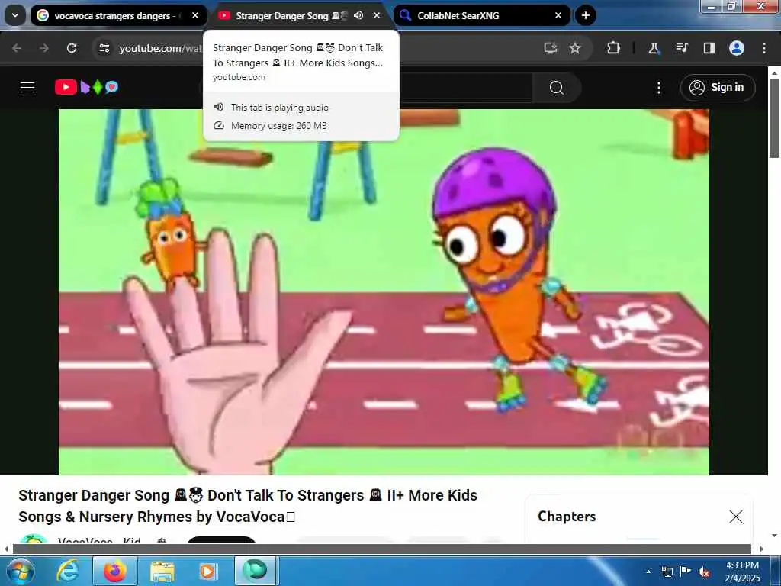Click the muted volume tray icon
This screenshot has height=586, width=781.
point(704,572)
